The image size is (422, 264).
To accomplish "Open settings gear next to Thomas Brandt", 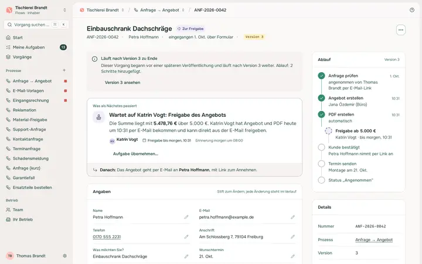I will point(64,256).
